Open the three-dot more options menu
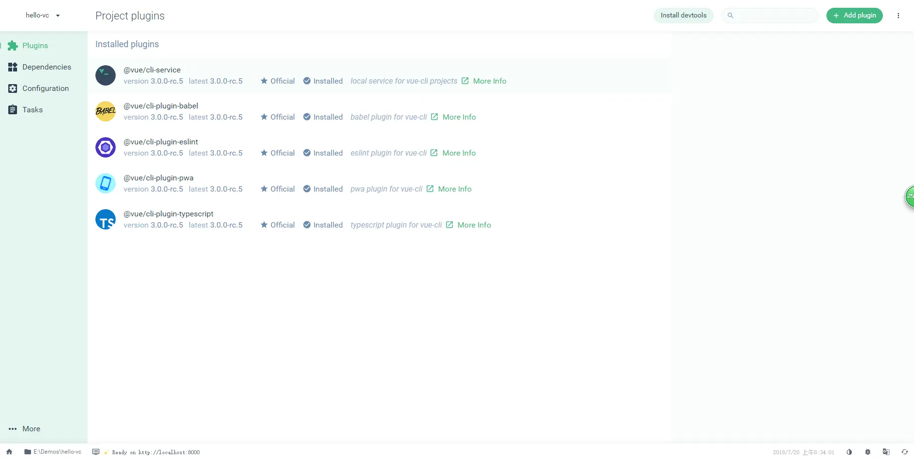Screen dimensions: 914x460 pyautogui.click(x=898, y=16)
